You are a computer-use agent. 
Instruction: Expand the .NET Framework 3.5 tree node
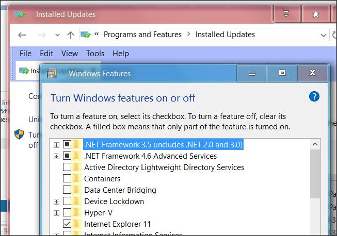(x=56, y=145)
